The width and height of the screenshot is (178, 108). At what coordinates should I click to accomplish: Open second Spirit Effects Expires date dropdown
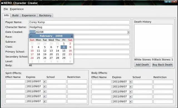pos(44,86)
